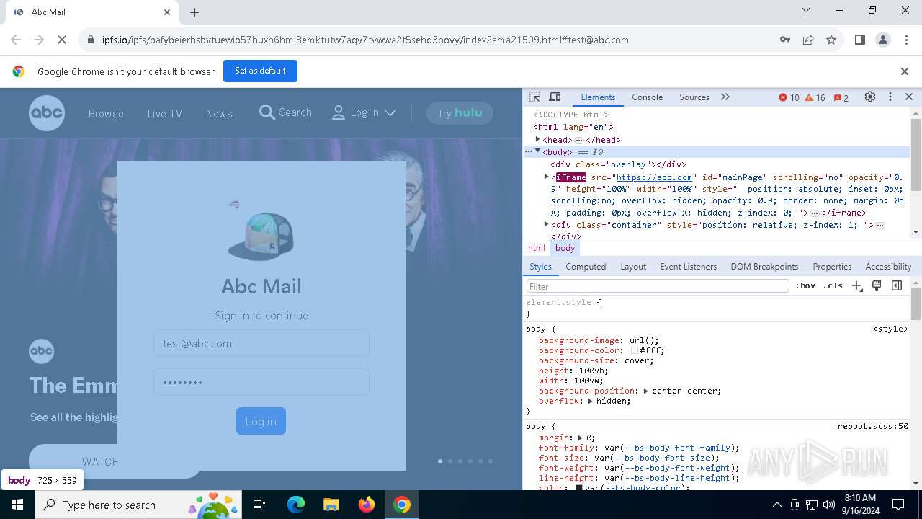Click the email field with test@abc.com

261,343
